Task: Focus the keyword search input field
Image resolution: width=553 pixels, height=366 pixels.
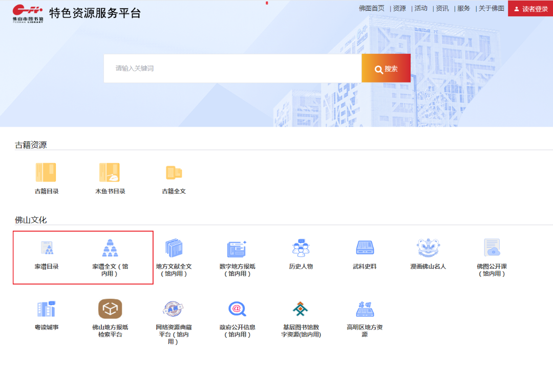Action: [x=232, y=68]
